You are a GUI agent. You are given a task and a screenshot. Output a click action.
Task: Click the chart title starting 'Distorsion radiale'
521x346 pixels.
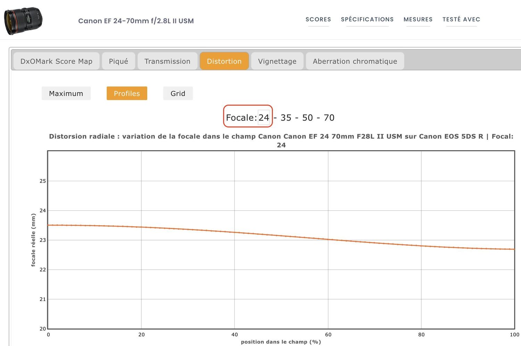[281, 141]
